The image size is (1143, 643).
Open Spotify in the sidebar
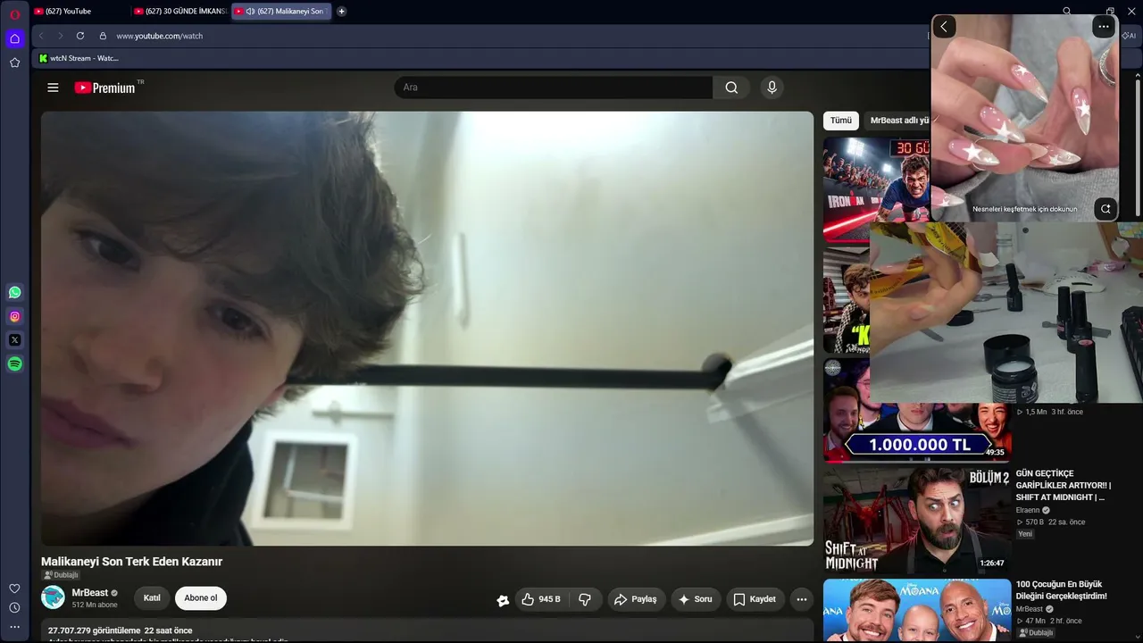pyautogui.click(x=14, y=363)
